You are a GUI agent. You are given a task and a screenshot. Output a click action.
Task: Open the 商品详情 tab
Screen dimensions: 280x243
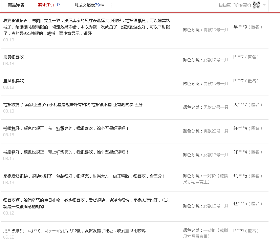16,5
